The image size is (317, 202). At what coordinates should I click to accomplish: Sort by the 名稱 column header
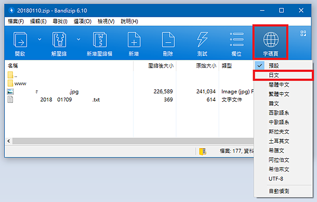click(69, 66)
